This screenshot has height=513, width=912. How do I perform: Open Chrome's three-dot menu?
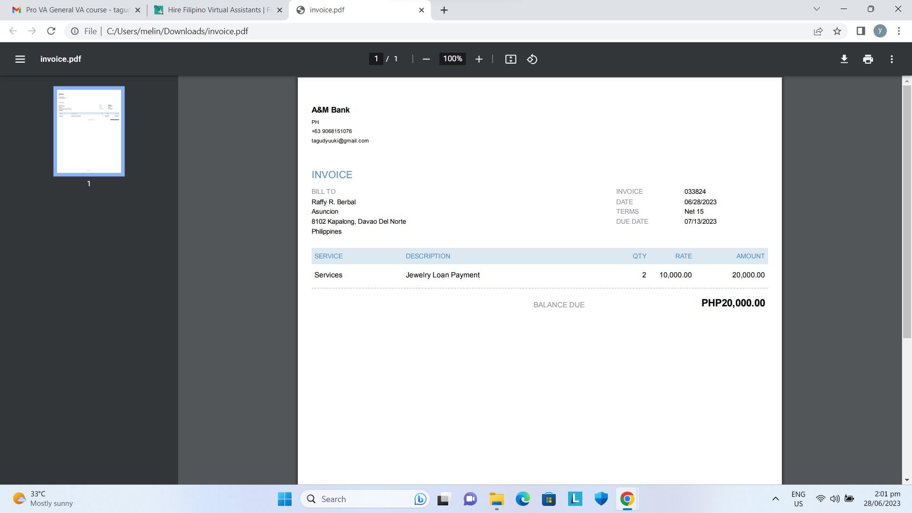click(899, 31)
